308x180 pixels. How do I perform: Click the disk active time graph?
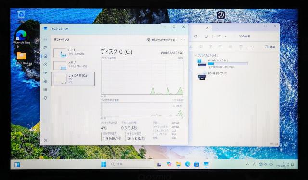[142, 77]
